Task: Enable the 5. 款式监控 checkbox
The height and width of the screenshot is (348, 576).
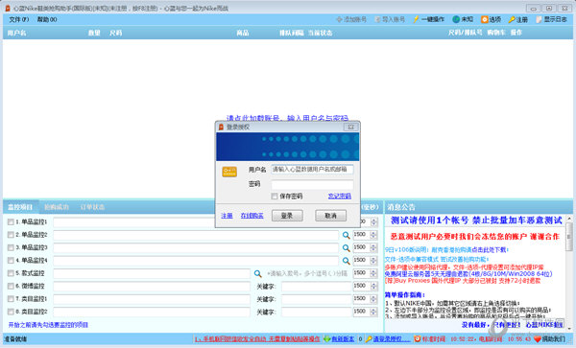Action: click(11, 273)
